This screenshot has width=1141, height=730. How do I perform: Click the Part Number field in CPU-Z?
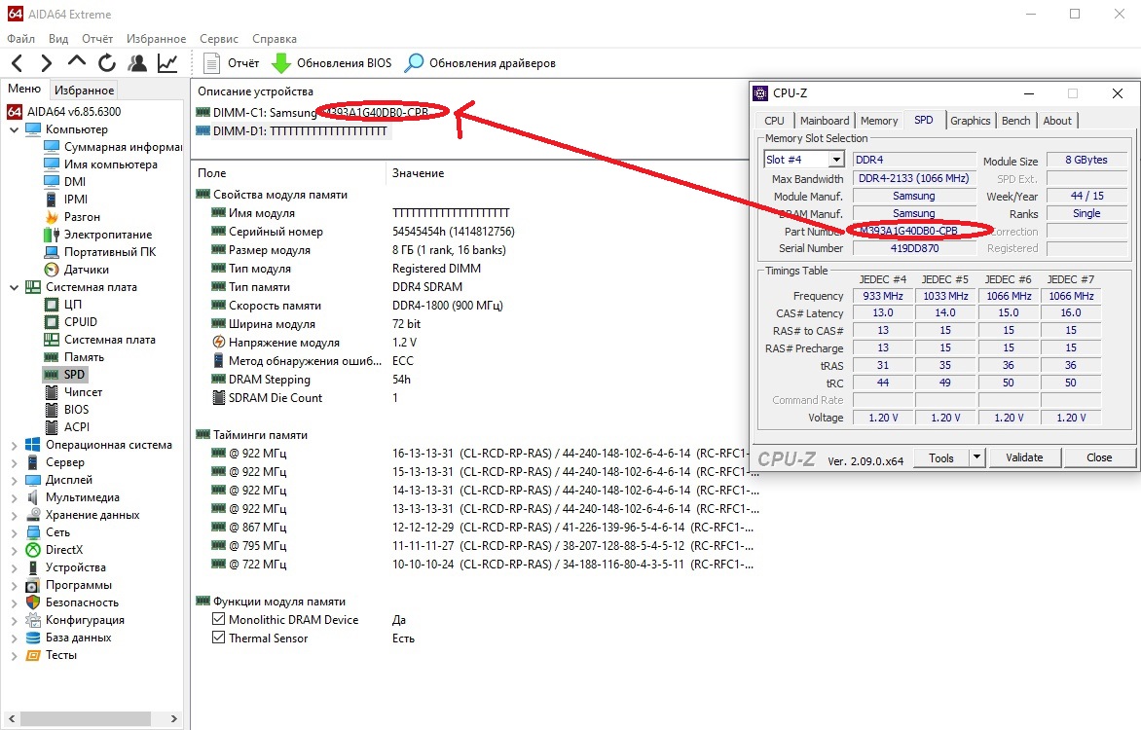tap(914, 231)
